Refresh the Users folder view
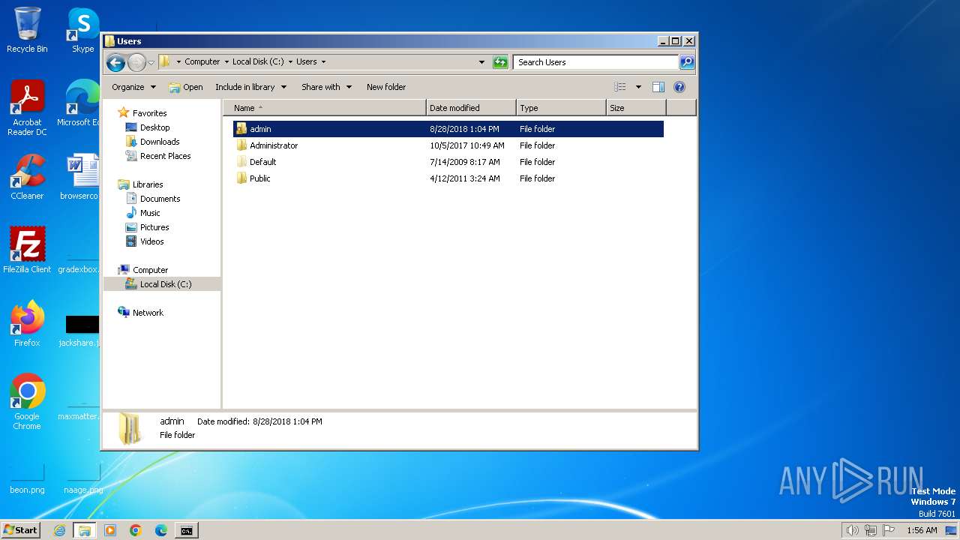 point(500,62)
